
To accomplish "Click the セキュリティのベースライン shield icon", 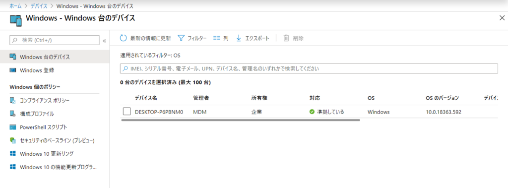I will point(13,140).
